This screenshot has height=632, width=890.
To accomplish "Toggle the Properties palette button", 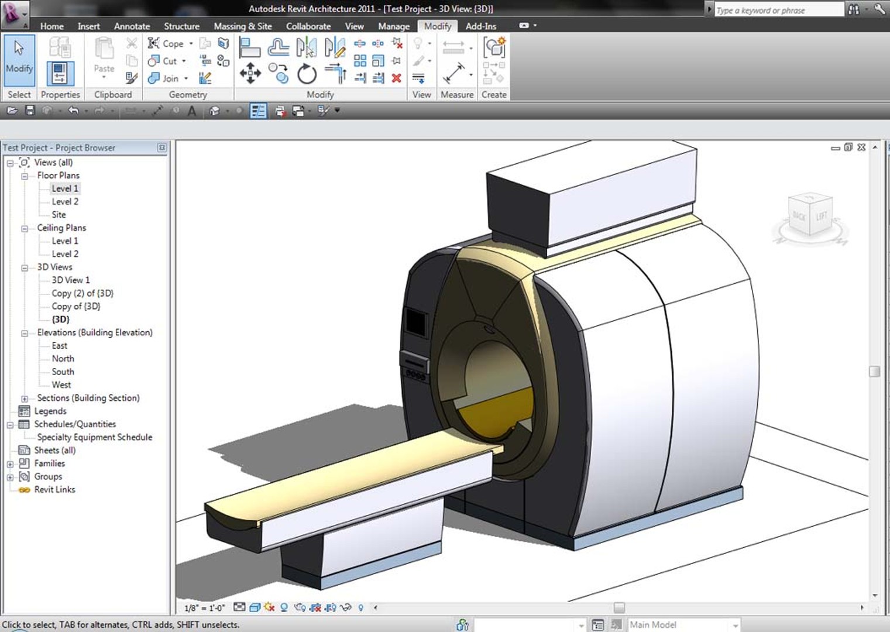I will 60,74.
